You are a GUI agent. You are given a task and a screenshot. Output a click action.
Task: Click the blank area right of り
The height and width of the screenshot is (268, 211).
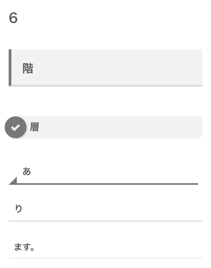[x=131, y=209]
